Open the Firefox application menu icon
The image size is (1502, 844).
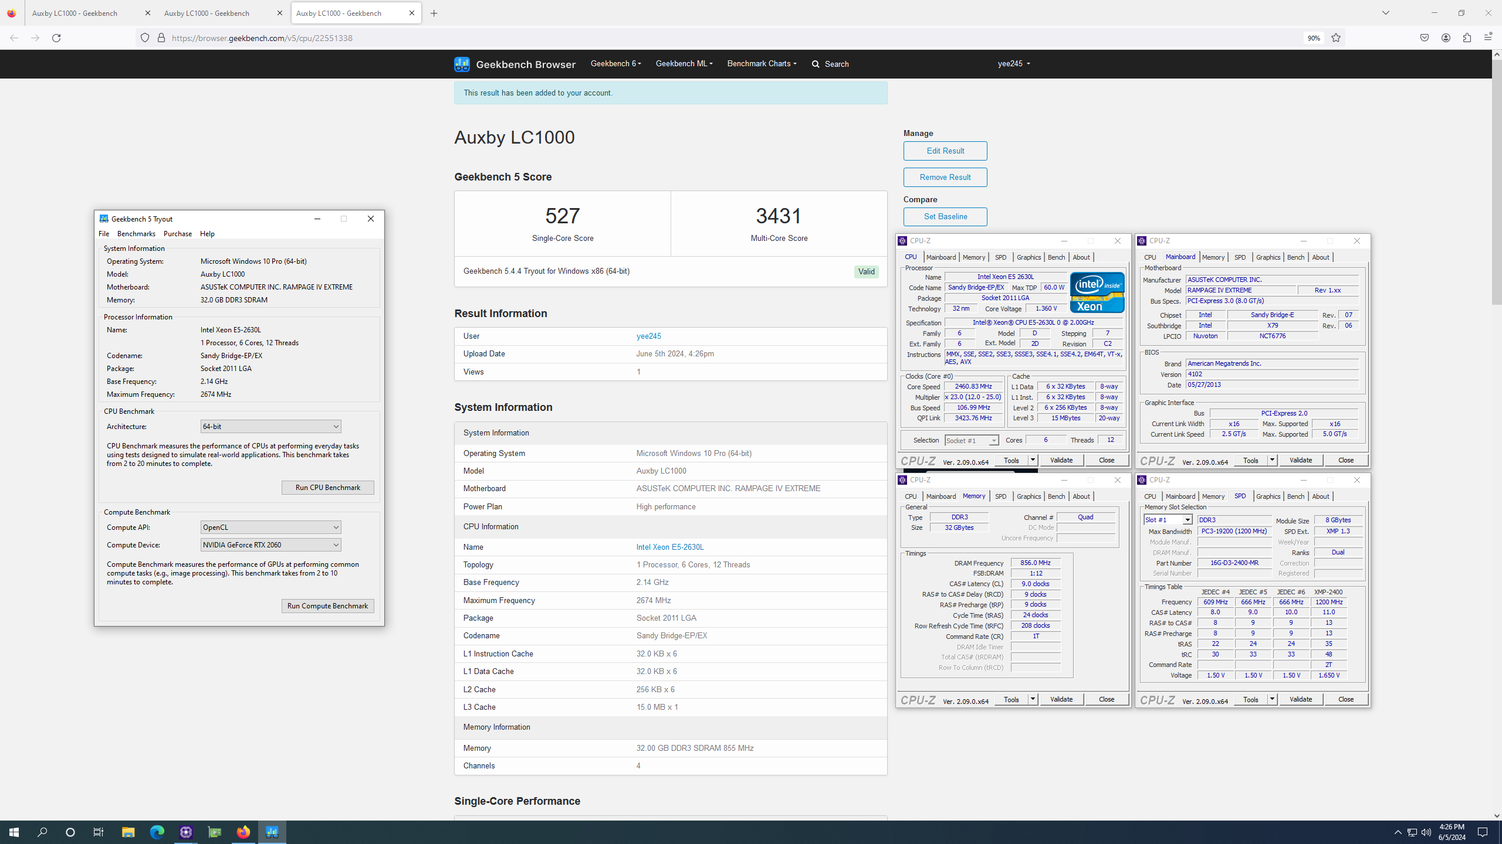pos(1488,38)
